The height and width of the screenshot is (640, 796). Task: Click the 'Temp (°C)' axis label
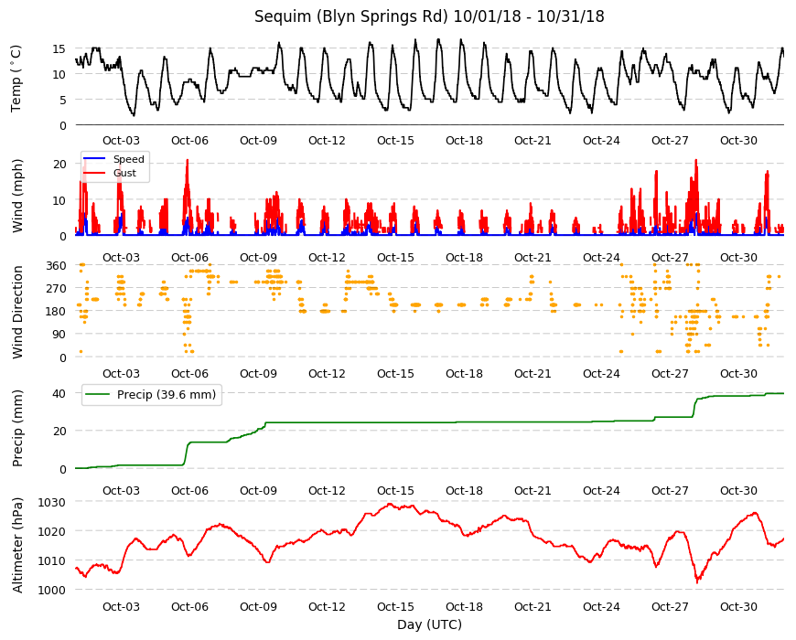click(16, 79)
